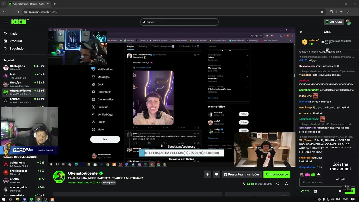Image resolution: width=359 pixels, height=202 pixels.
Task: Report stream with warning triangle icon
Action: 286,184
